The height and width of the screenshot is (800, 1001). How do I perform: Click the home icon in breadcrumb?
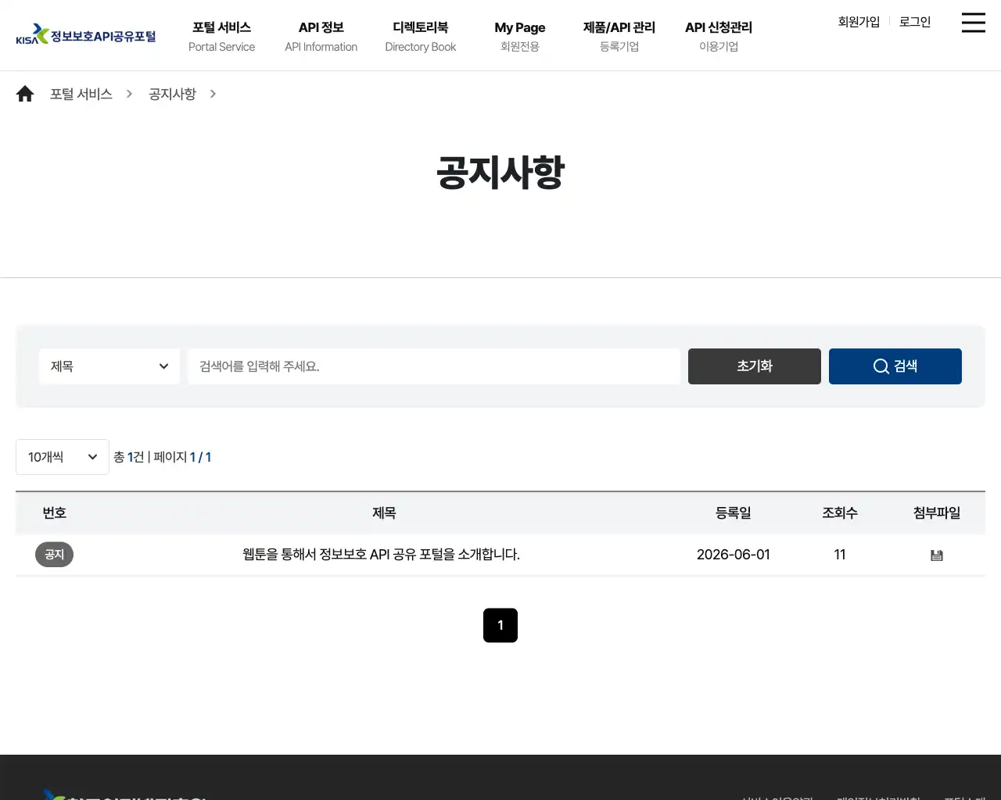tap(25, 94)
